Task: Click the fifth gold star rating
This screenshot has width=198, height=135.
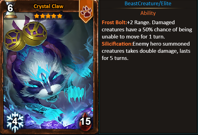Action: 59,16
